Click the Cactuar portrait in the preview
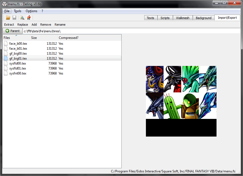 pos(172,106)
